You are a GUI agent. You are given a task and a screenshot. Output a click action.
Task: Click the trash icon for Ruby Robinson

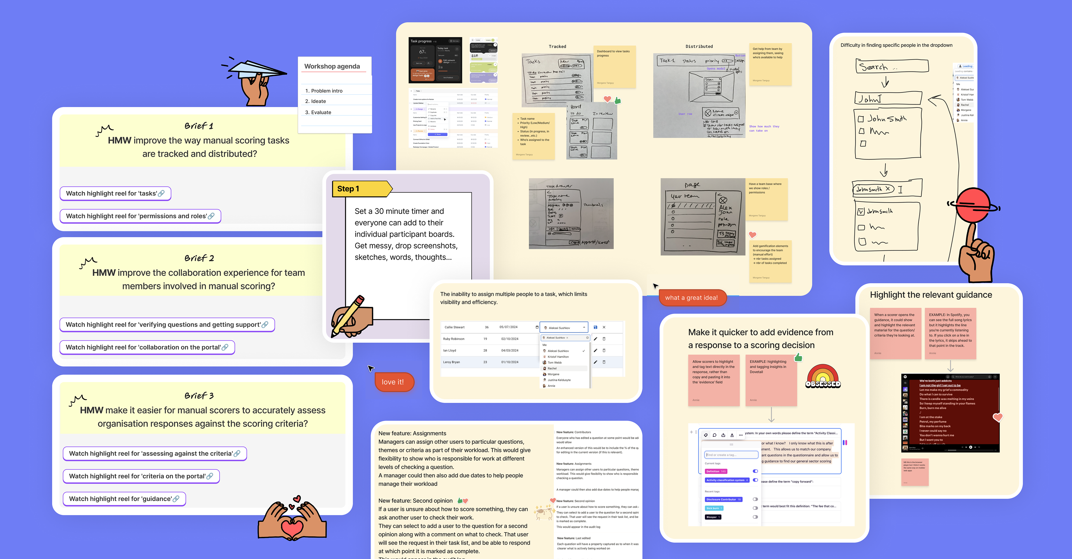(x=604, y=339)
